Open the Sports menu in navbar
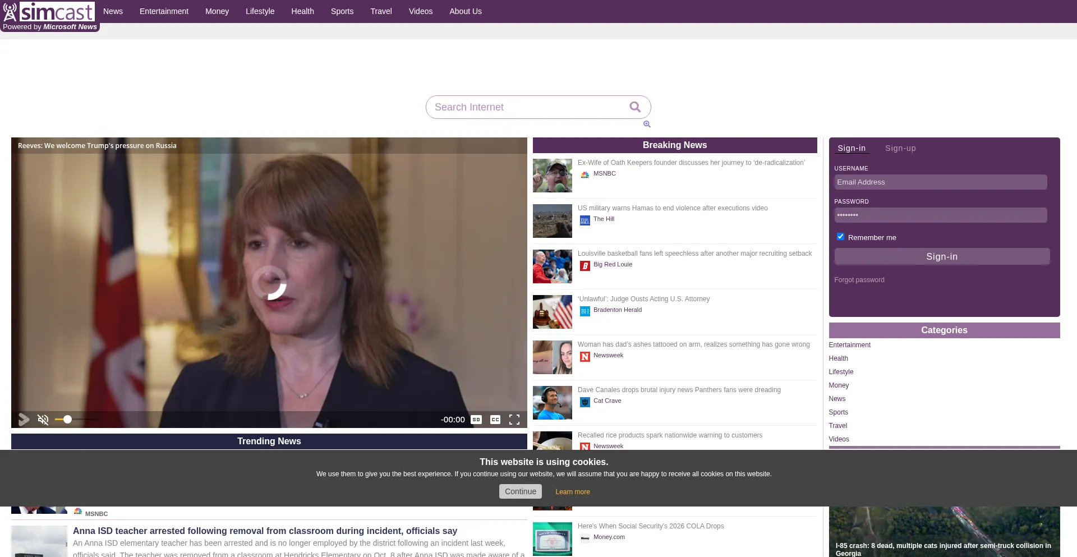Image resolution: width=1077 pixels, height=557 pixels. point(342,11)
